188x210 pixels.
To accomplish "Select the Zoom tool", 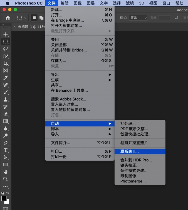I will coord(5,179).
